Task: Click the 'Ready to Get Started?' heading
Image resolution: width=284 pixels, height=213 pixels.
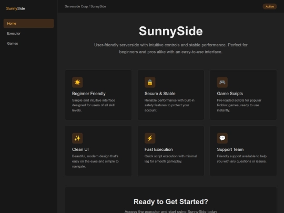Action: (170, 201)
